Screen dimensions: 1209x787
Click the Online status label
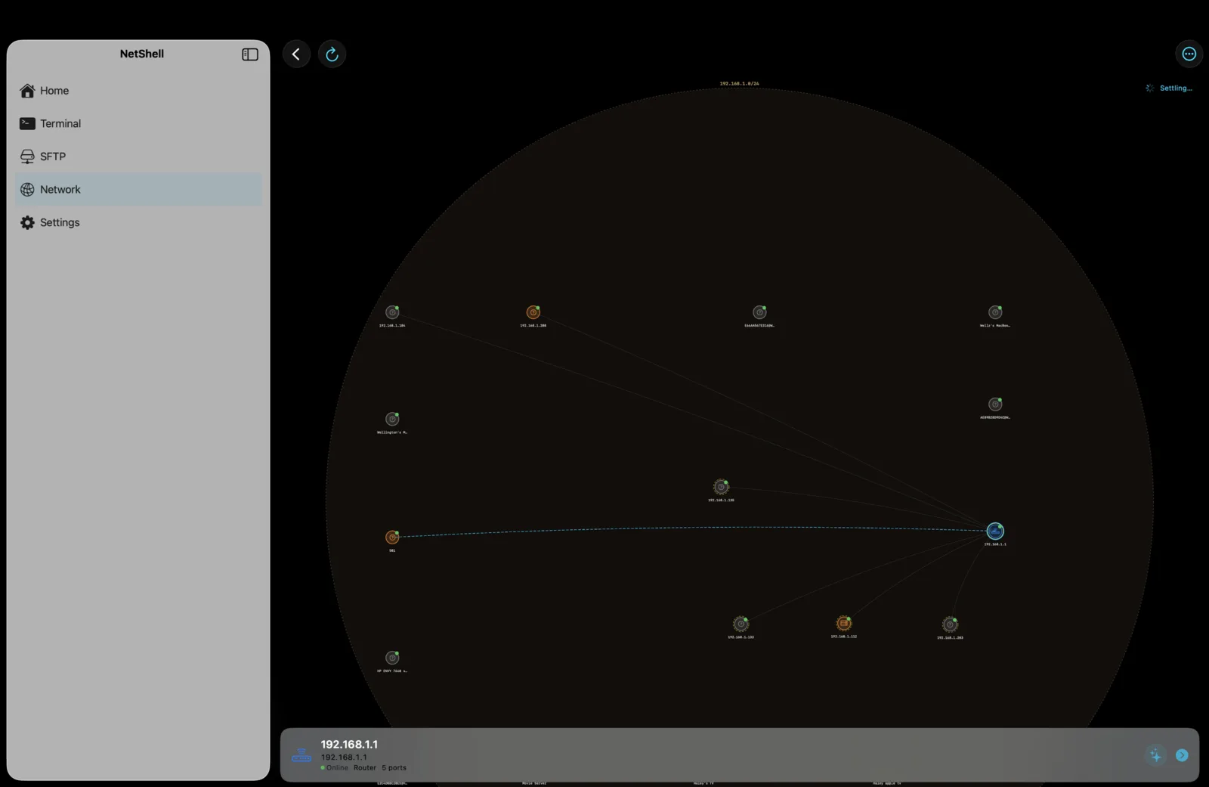[x=337, y=767]
